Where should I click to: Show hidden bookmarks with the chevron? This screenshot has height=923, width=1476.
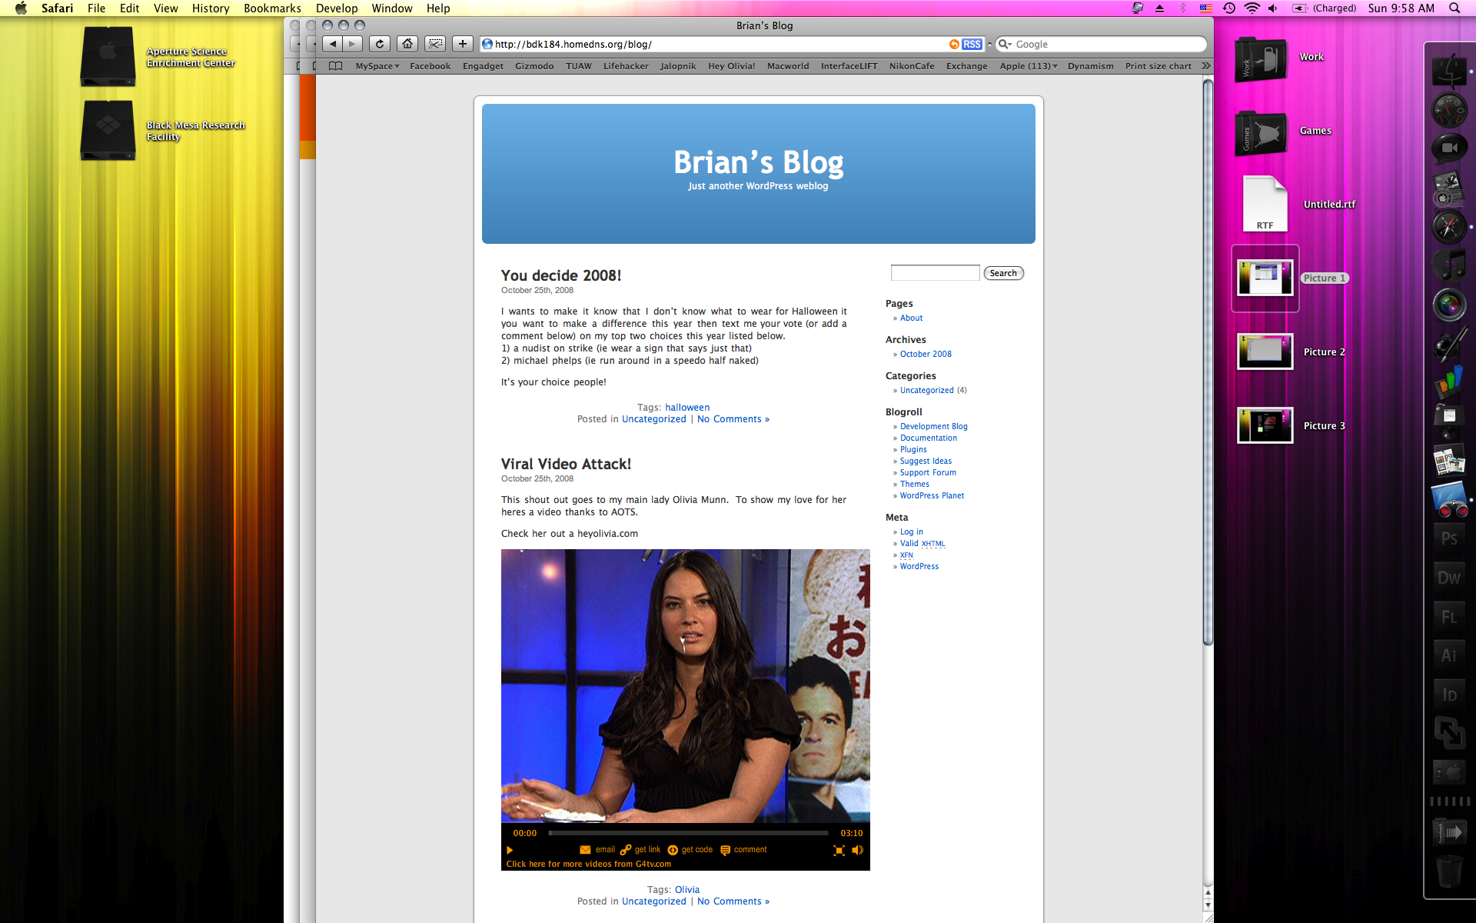[x=1205, y=66]
